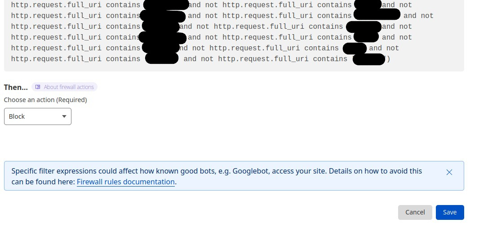The width and height of the screenshot is (479, 232).
Task: Click "and not" on the last expression line
Action: point(199,59)
